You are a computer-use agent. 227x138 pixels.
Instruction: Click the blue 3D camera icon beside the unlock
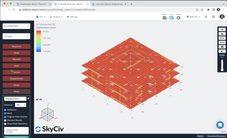tap(41, 99)
